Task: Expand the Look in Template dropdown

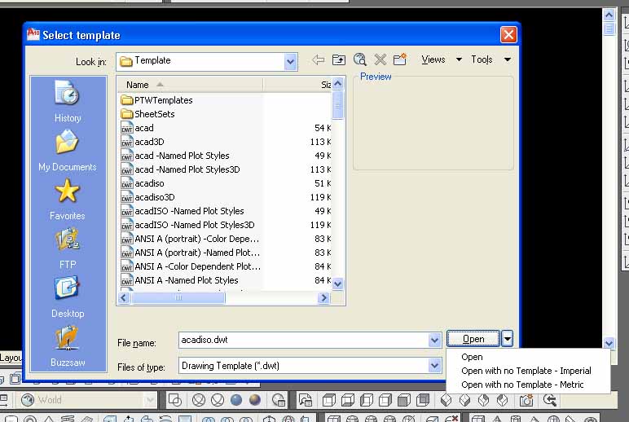Action: click(290, 62)
